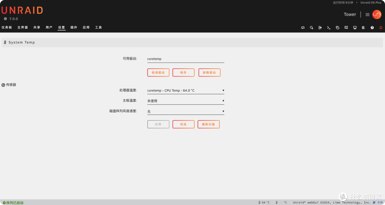Click the 完成 done button
385x205 pixels.
(x=184, y=124)
